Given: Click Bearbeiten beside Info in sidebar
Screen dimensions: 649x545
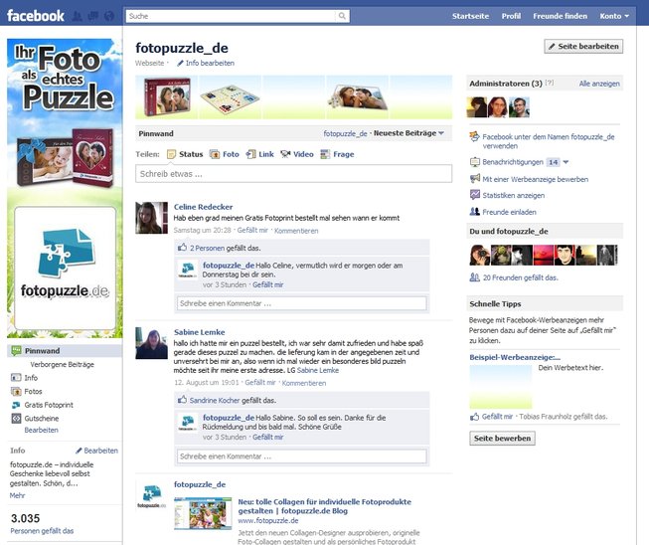Looking at the screenshot, I should point(100,451).
